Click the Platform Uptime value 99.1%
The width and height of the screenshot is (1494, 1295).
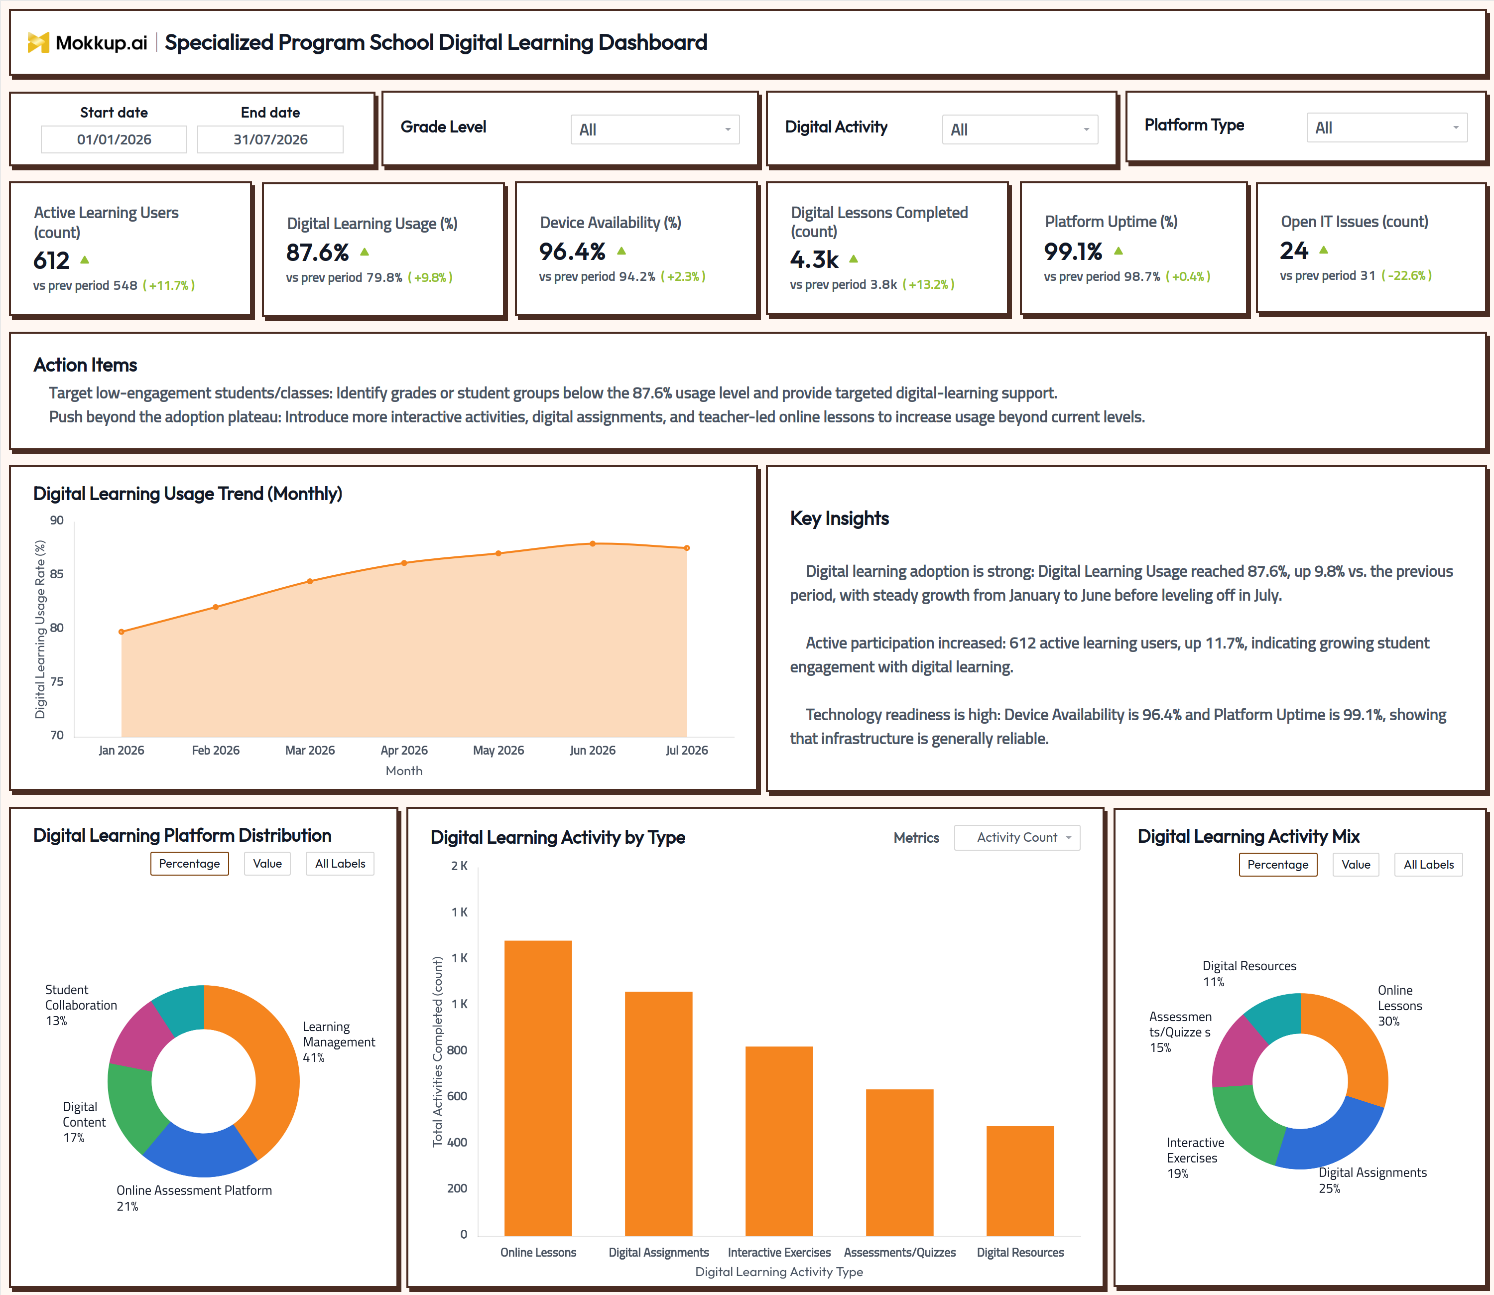pyautogui.click(x=1073, y=252)
